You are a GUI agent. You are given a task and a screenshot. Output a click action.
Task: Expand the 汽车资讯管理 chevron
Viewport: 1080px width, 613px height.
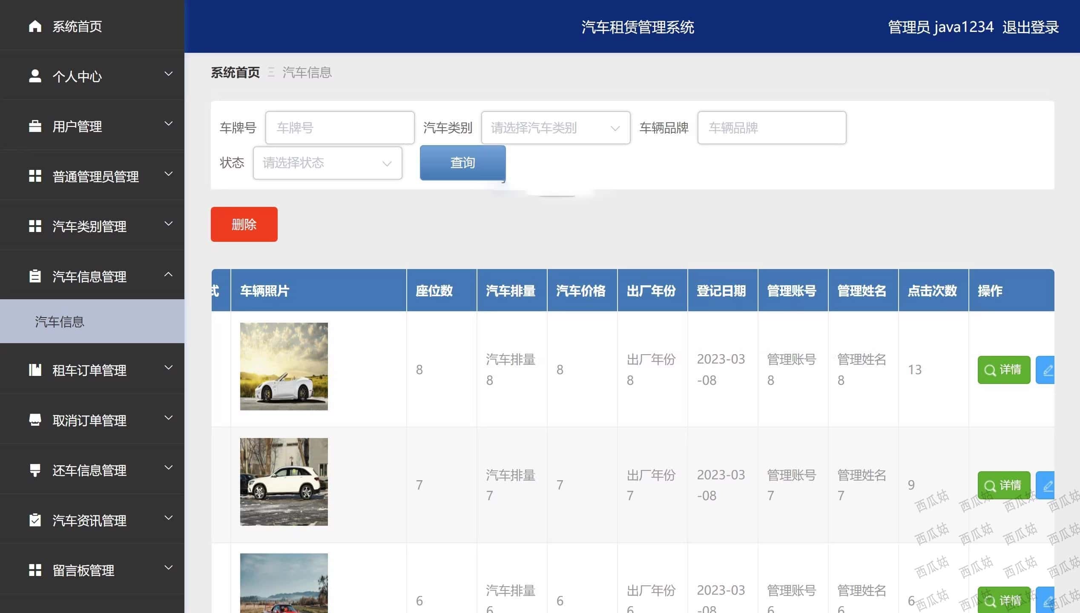point(169,518)
